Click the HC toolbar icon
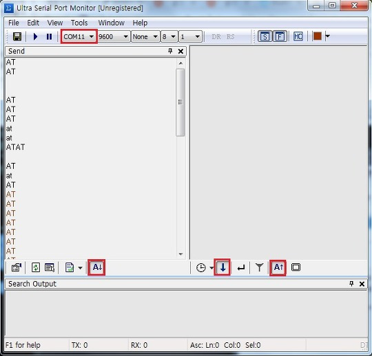This screenshot has width=372, height=356. (x=298, y=36)
